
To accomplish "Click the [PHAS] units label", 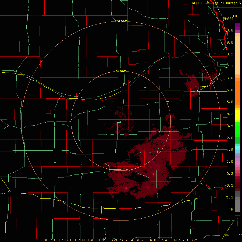I will pos(227,19).
